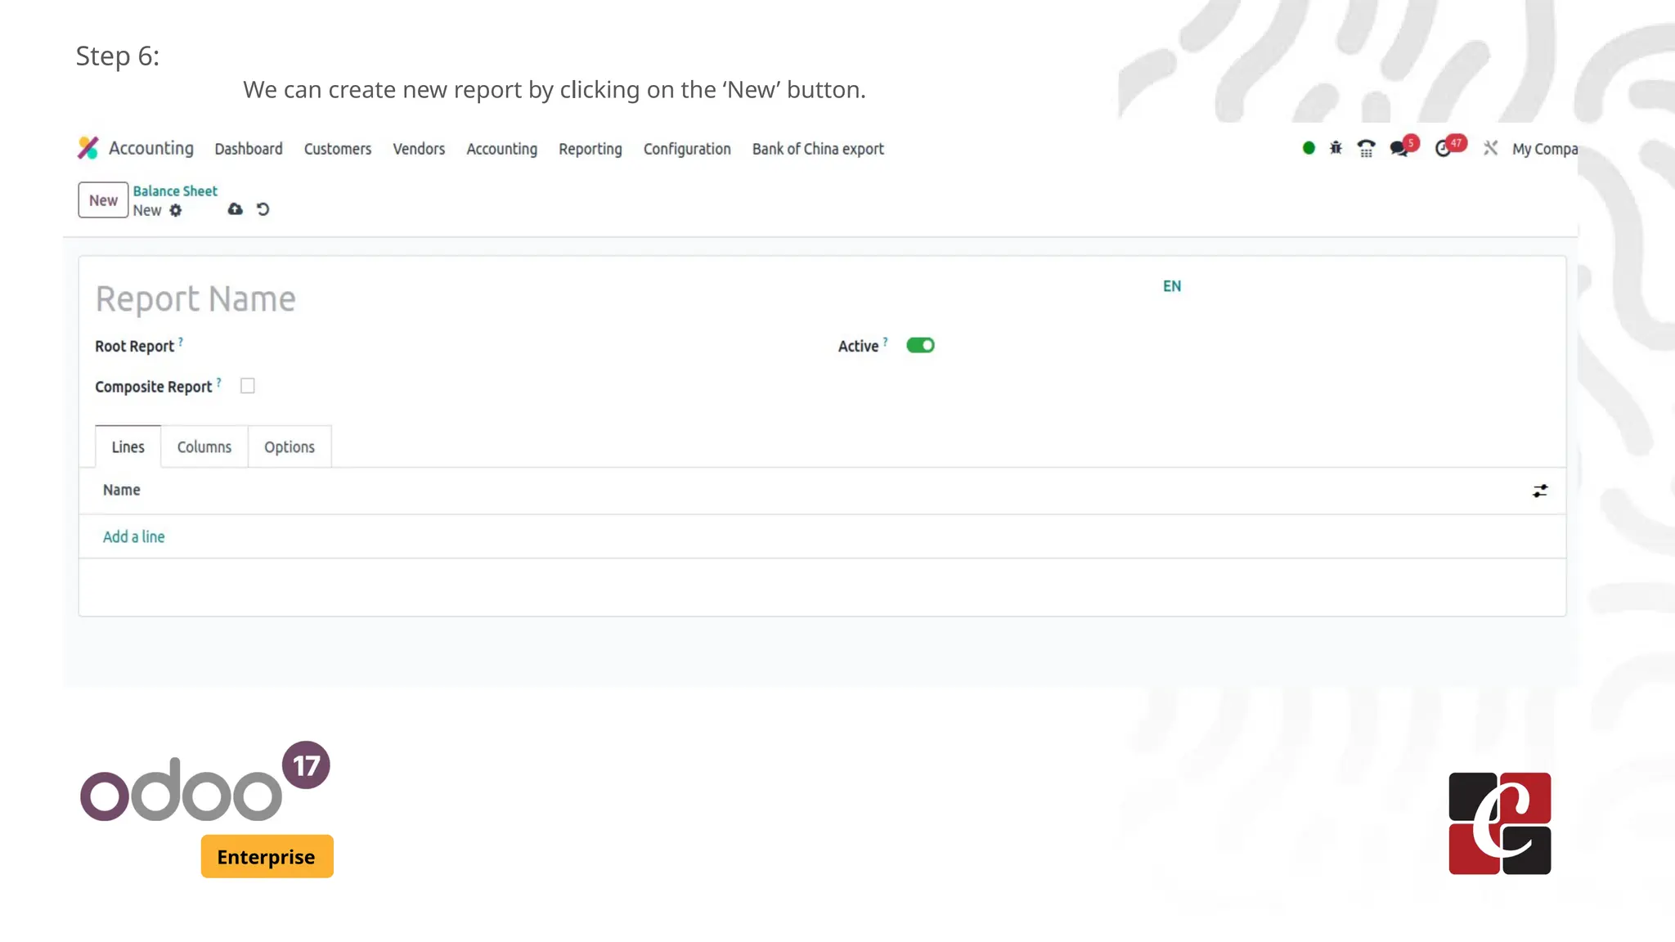Open the activities clock icon
The height and width of the screenshot is (942, 1675).
point(1444,149)
